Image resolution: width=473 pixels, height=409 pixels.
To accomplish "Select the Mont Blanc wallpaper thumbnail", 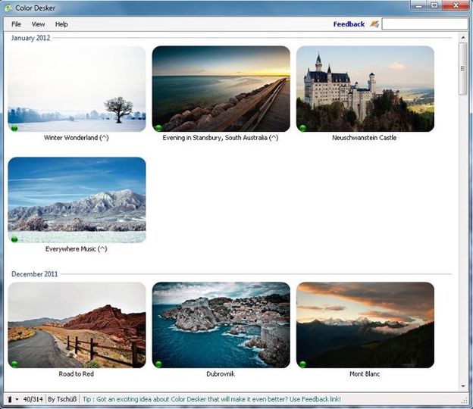I will (x=365, y=325).
